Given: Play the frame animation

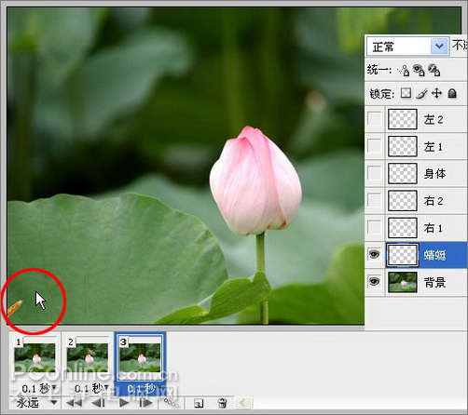Looking at the screenshot, I should (124, 403).
